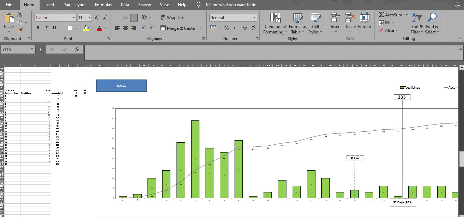The width and height of the screenshot is (464, 217).
Task: Toggle Merge & Center
Action: tap(179, 28)
